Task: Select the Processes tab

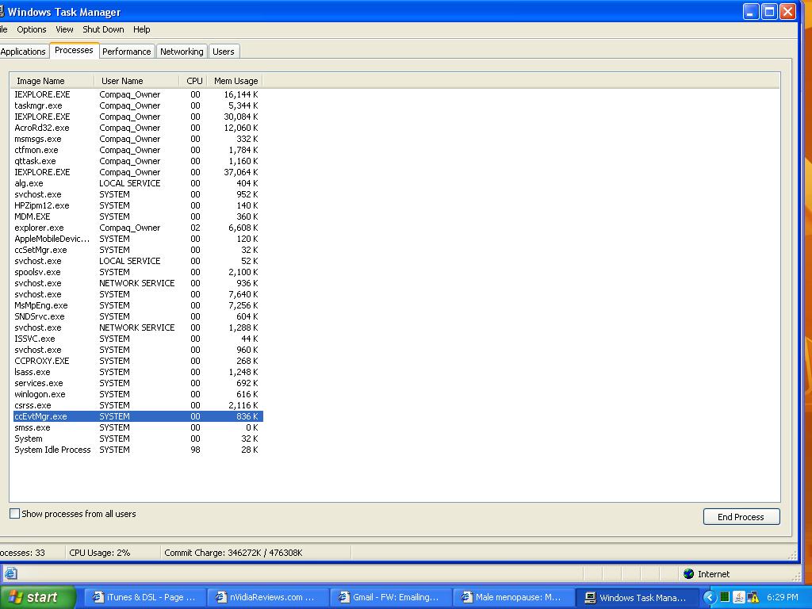Action: [x=74, y=50]
